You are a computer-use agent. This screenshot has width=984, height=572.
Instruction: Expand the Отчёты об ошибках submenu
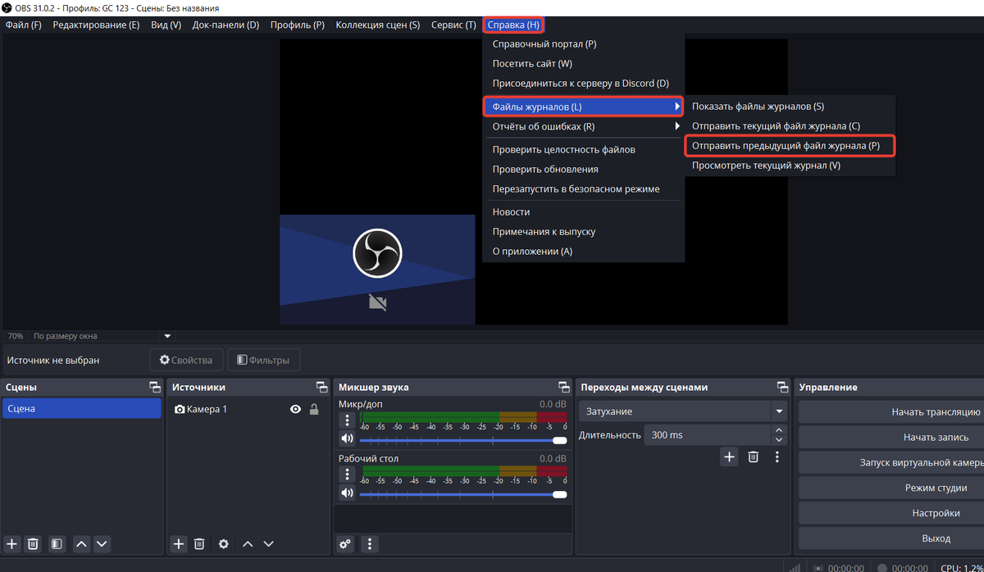[x=676, y=127]
